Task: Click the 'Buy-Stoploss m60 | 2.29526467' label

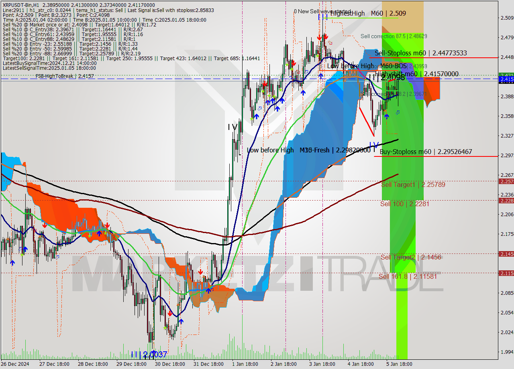Action: point(426,152)
